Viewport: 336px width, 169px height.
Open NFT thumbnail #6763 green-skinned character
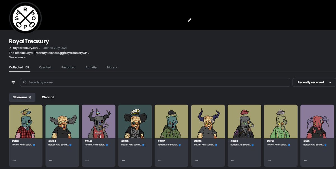pyautogui.click(x=281, y=122)
